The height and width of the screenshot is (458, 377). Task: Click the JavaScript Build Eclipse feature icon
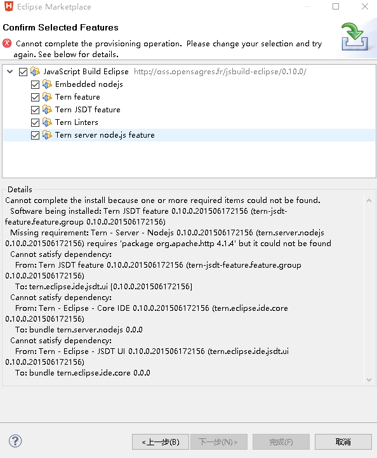tap(36, 72)
